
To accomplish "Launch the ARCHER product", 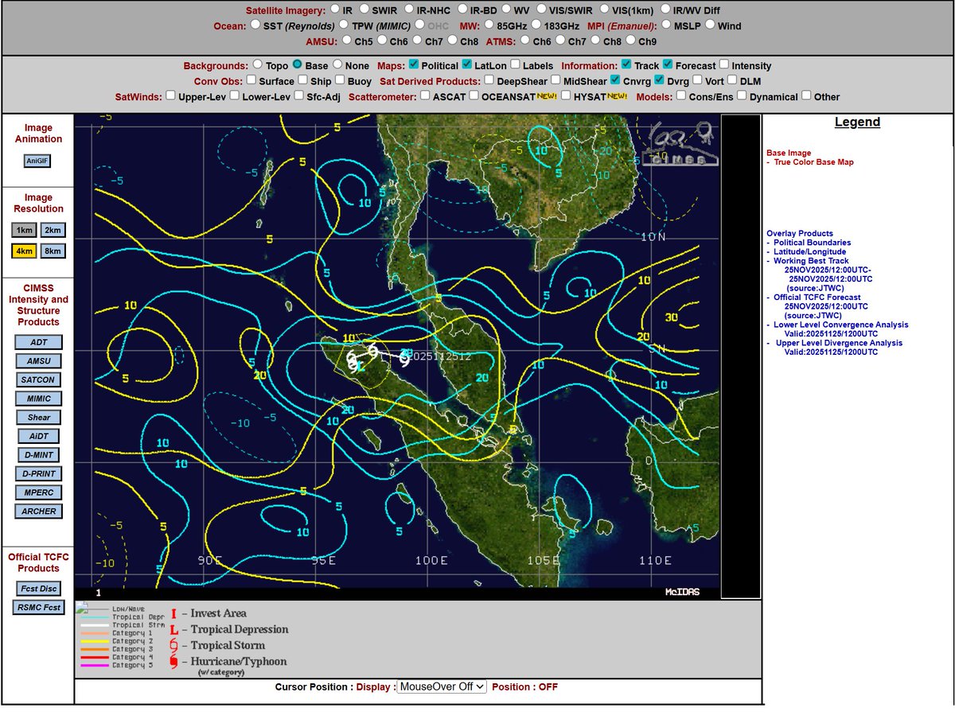I will pos(37,511).
